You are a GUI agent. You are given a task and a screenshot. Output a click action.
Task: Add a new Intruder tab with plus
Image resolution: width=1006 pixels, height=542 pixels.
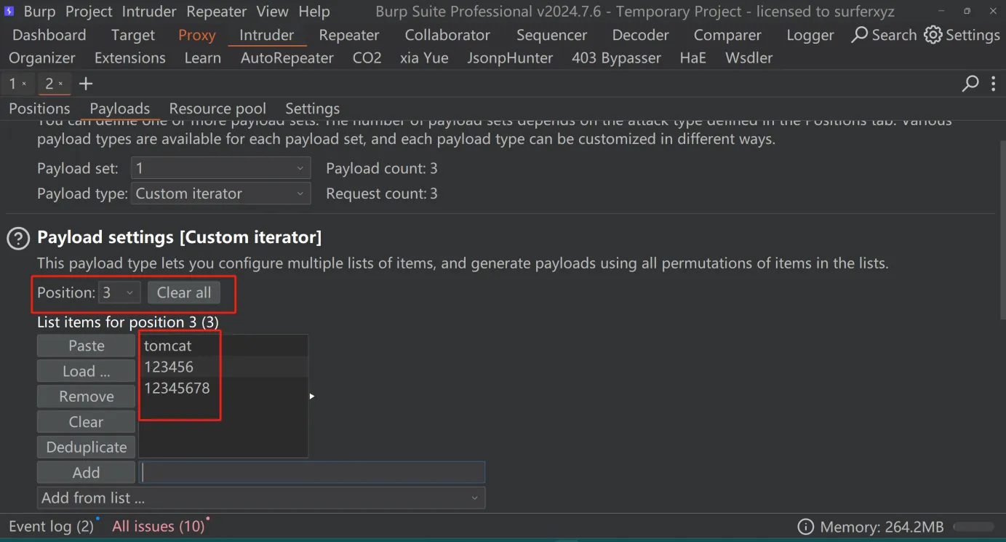tap(86, 84)
